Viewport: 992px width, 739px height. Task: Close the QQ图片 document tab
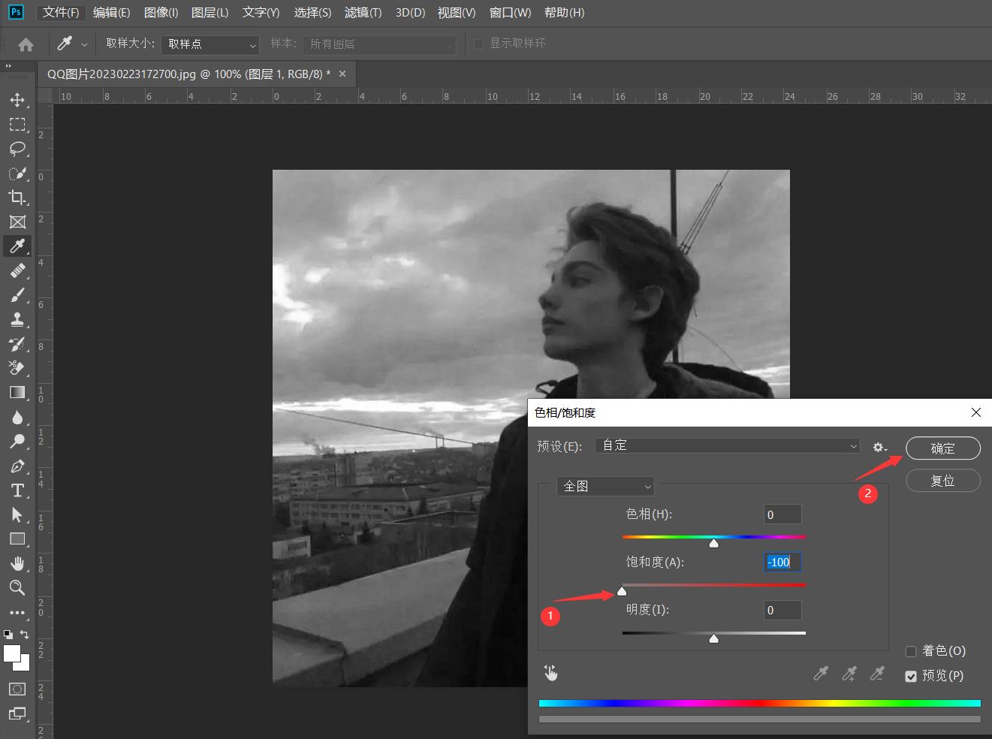[x=342, y=74]
